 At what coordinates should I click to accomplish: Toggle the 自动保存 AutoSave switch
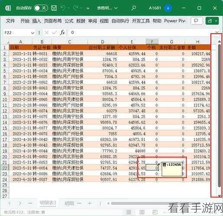tap(41, 8)
